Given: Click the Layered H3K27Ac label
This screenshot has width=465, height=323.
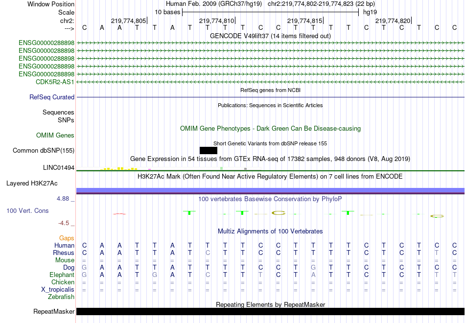Looking at the screenshot, I should pos(32,184).
